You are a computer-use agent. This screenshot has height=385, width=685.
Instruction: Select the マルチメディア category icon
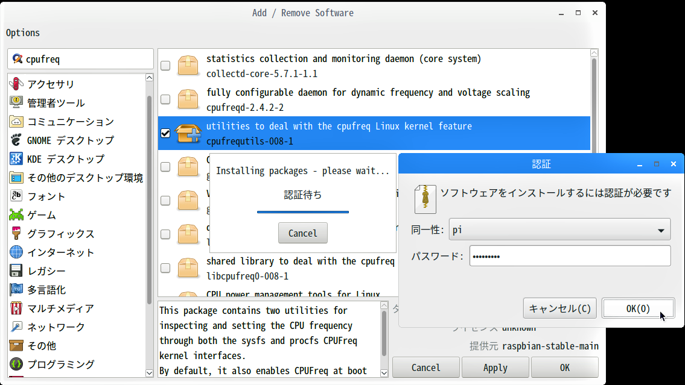click(x=17, y=308)
